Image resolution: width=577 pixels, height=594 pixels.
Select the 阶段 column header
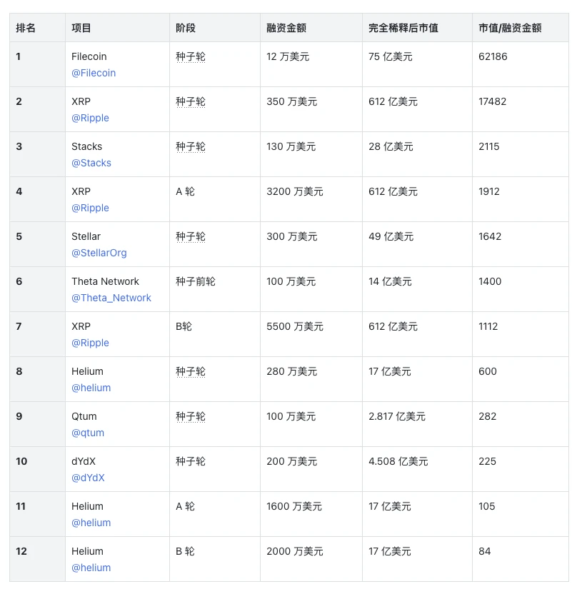click(186, 28)
